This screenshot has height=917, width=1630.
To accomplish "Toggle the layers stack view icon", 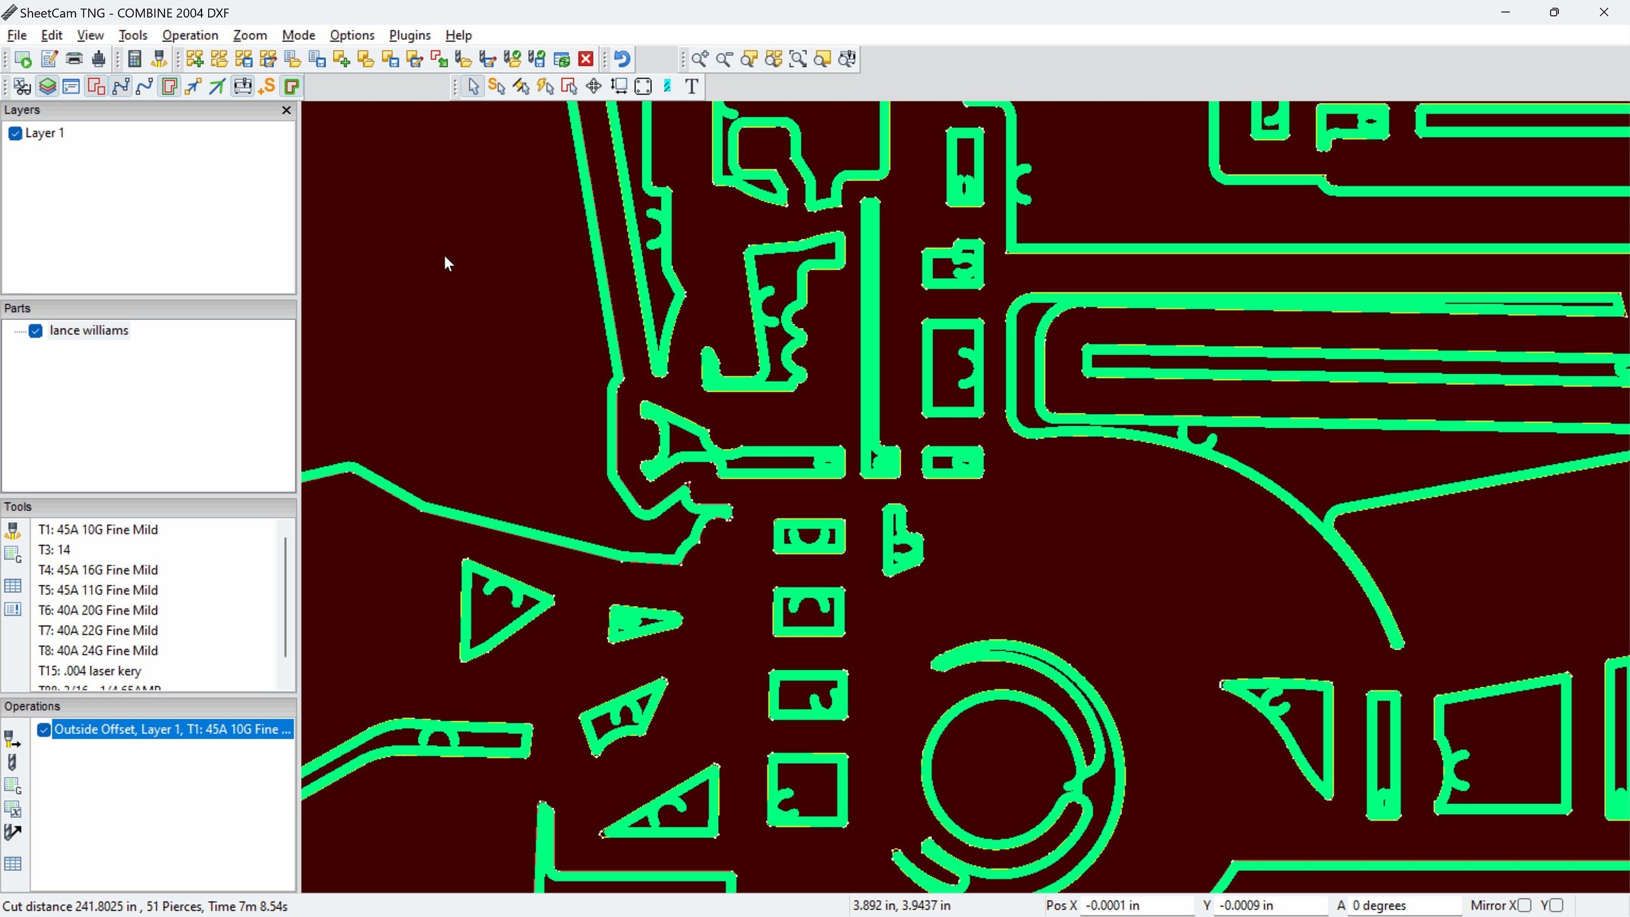I will point(47,86).
